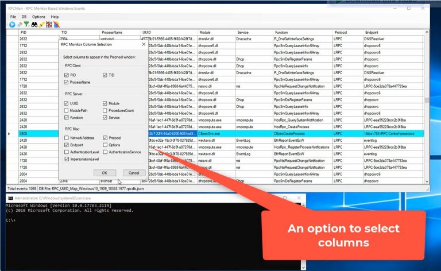Cancel the column selection dialog
Screen dimensions: 441x271
coord(134,173)
